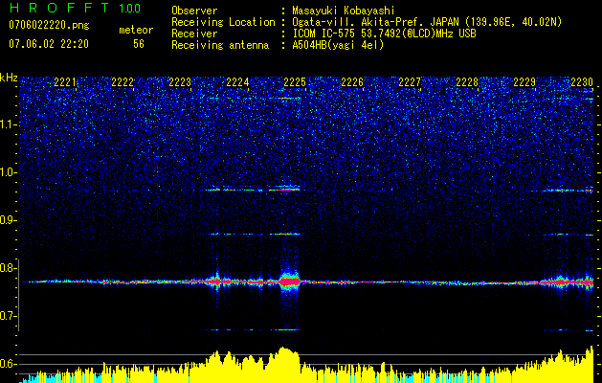Viewport: 602px width, 383px height.
Task: Click the 2222 time marker
Action: point(123,82)
